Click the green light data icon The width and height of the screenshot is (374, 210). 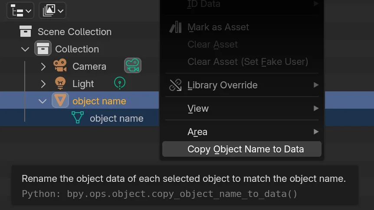[x=120, y=83]
